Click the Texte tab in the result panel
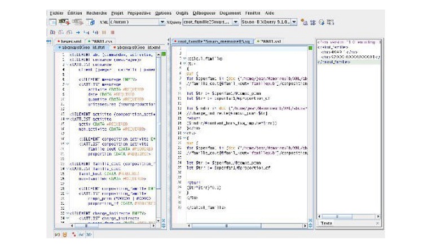The height and width of the screenshot is (247, 423). pos(327,223)
